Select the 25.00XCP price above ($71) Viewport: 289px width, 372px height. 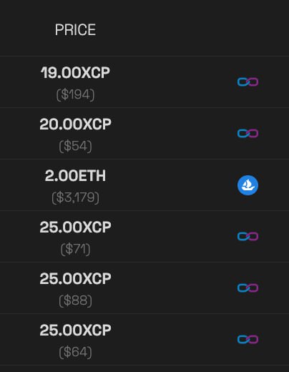coord(75,227)
